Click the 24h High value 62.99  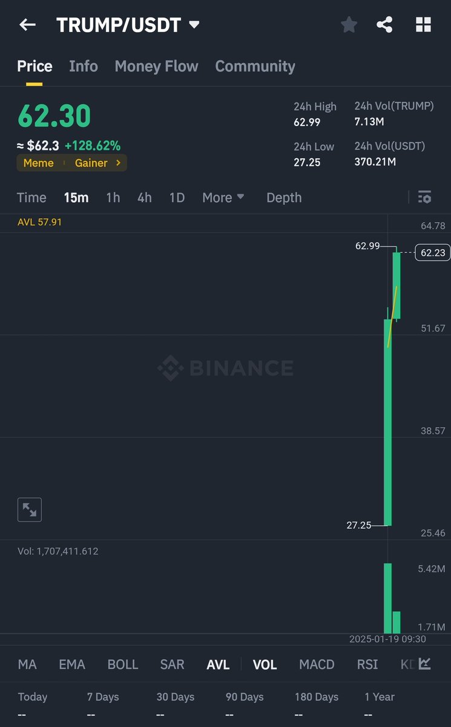[307, 122]
